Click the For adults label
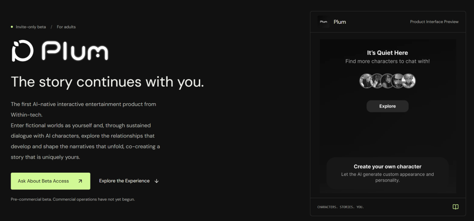 [x=66, y=27]
